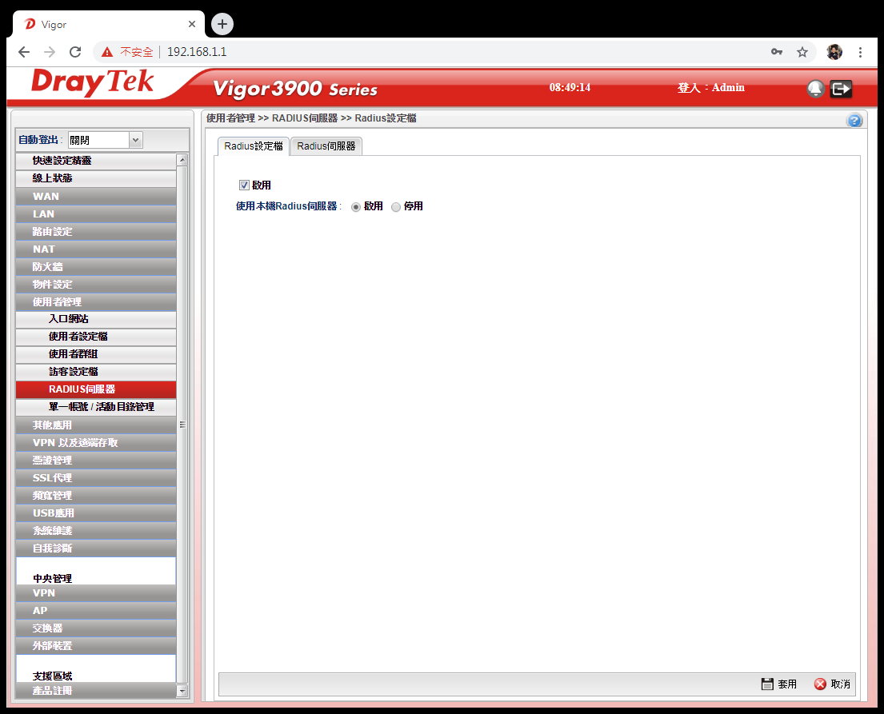Viewport: 884px width, 714px height.
Task: Open a new browser tab
Action: [222, 24]
